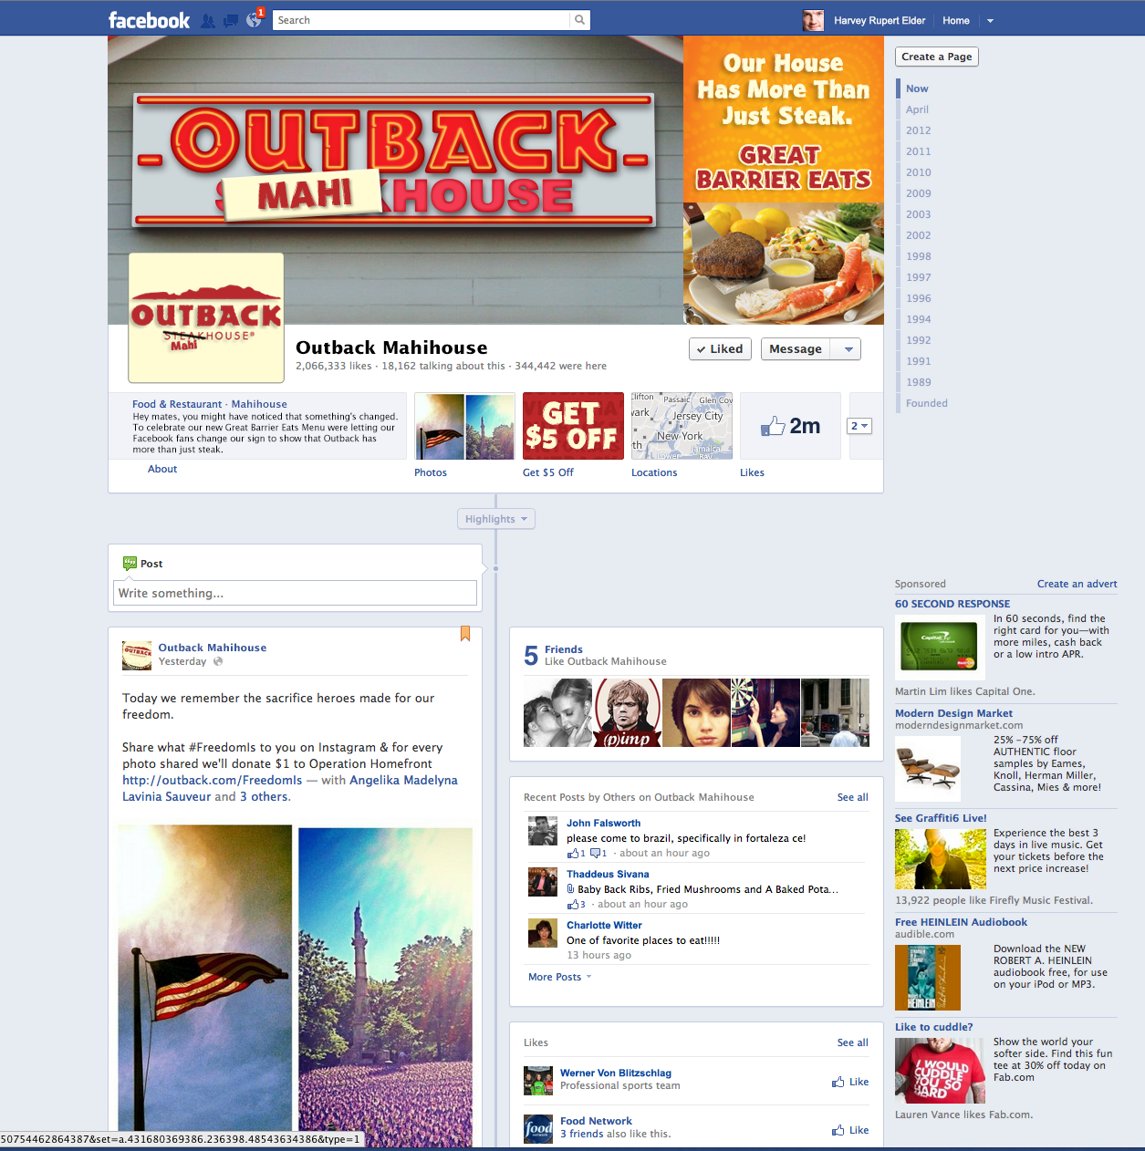Click John Falsworth's avatar
Screen dimensions: 1145x1151
(543, 831)
